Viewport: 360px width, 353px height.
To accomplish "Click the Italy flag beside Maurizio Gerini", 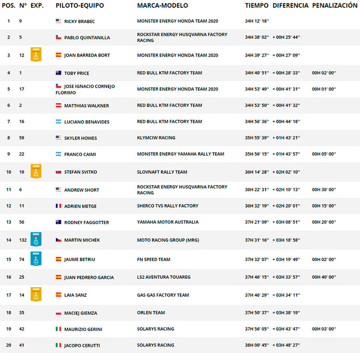I will (58, 329).
